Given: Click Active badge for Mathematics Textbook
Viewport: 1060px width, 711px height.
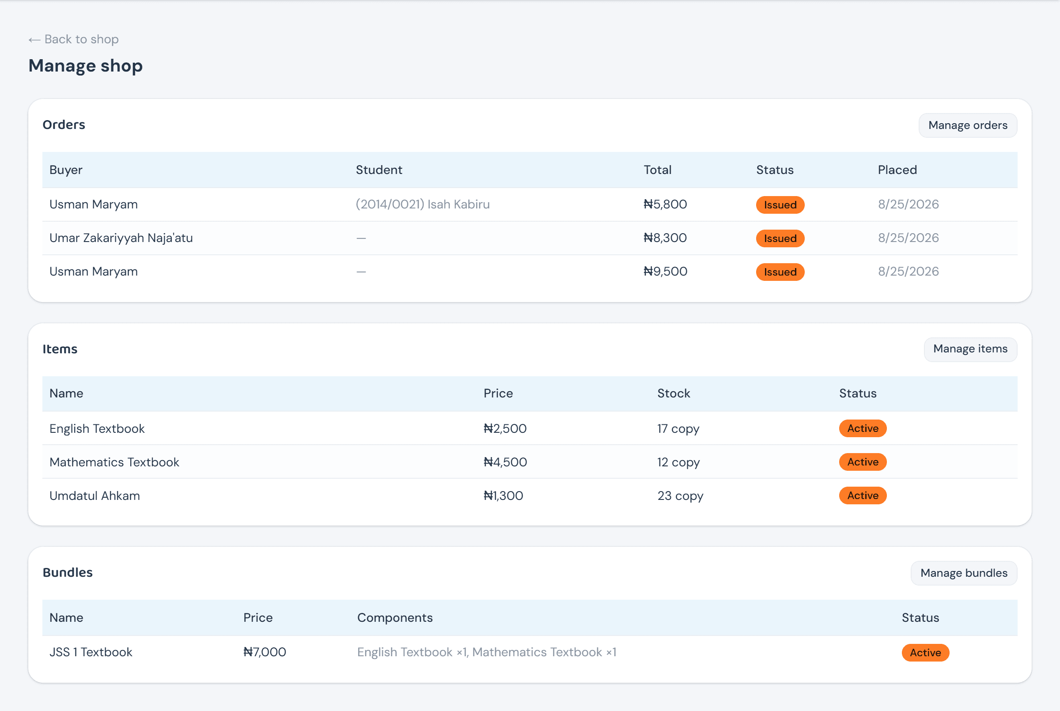Looking at the screenshot, I should 862,461.
